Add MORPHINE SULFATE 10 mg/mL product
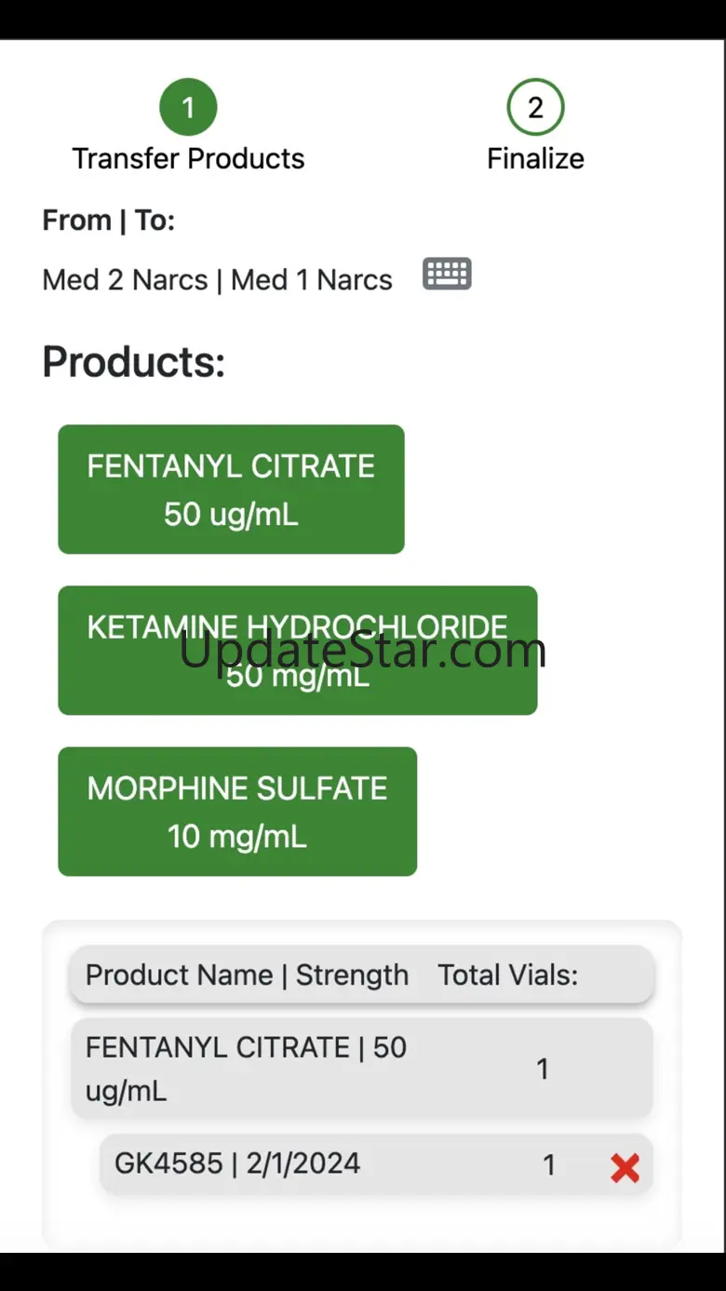This screenshot has width=726, height=1291. 237,812
